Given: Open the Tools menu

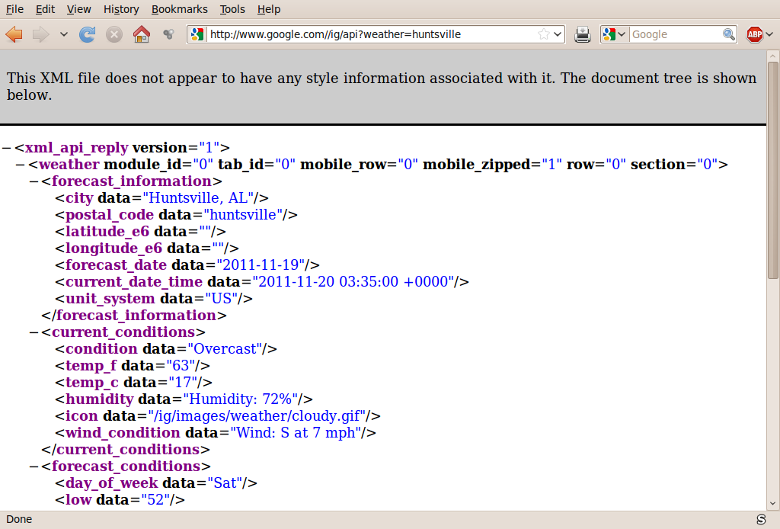Looking at the screenshot, I should coord(232,9).
